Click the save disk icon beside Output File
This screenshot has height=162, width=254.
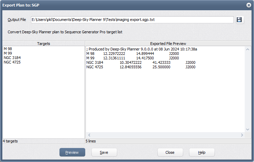tap(240, 20)
